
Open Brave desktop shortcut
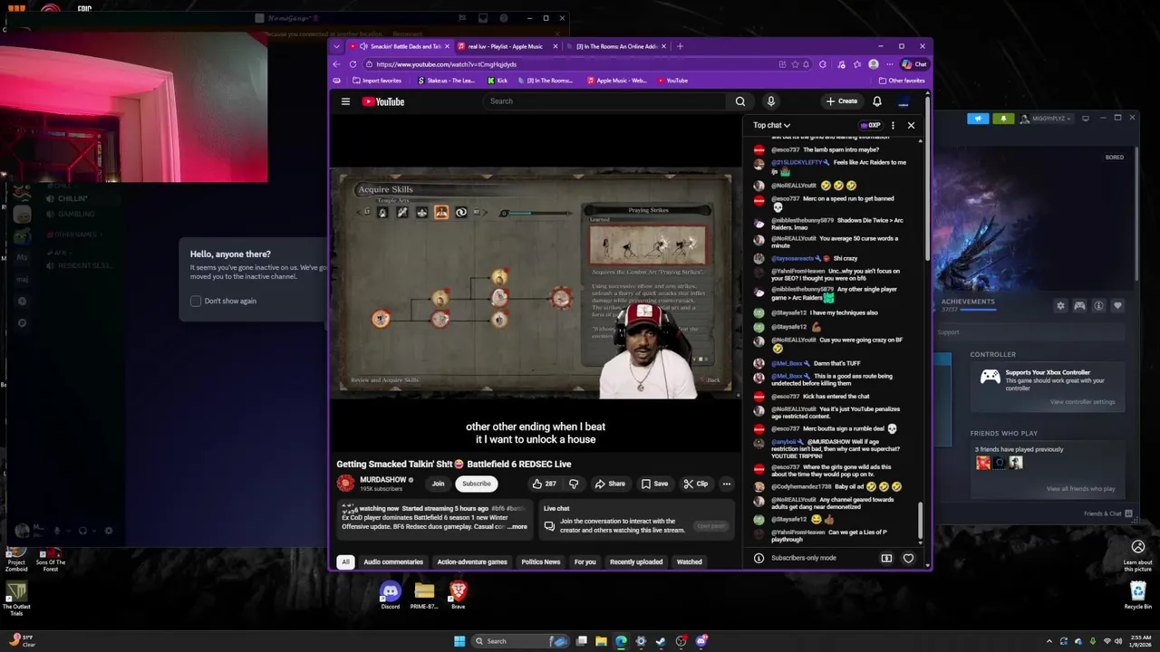click(x=458, y=595)
